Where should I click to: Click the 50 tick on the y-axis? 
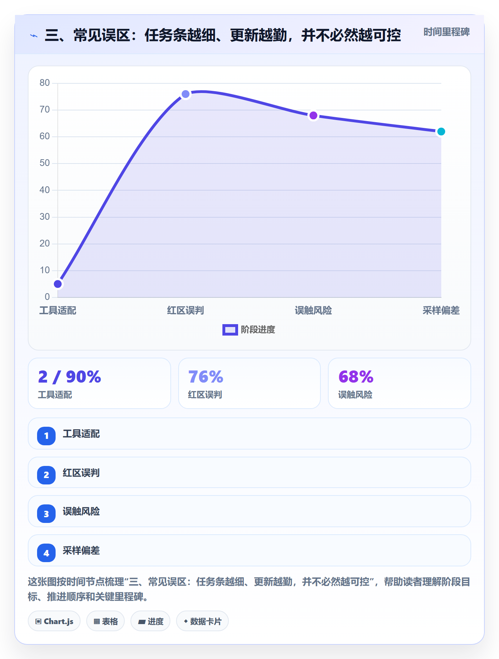point(45,163)
